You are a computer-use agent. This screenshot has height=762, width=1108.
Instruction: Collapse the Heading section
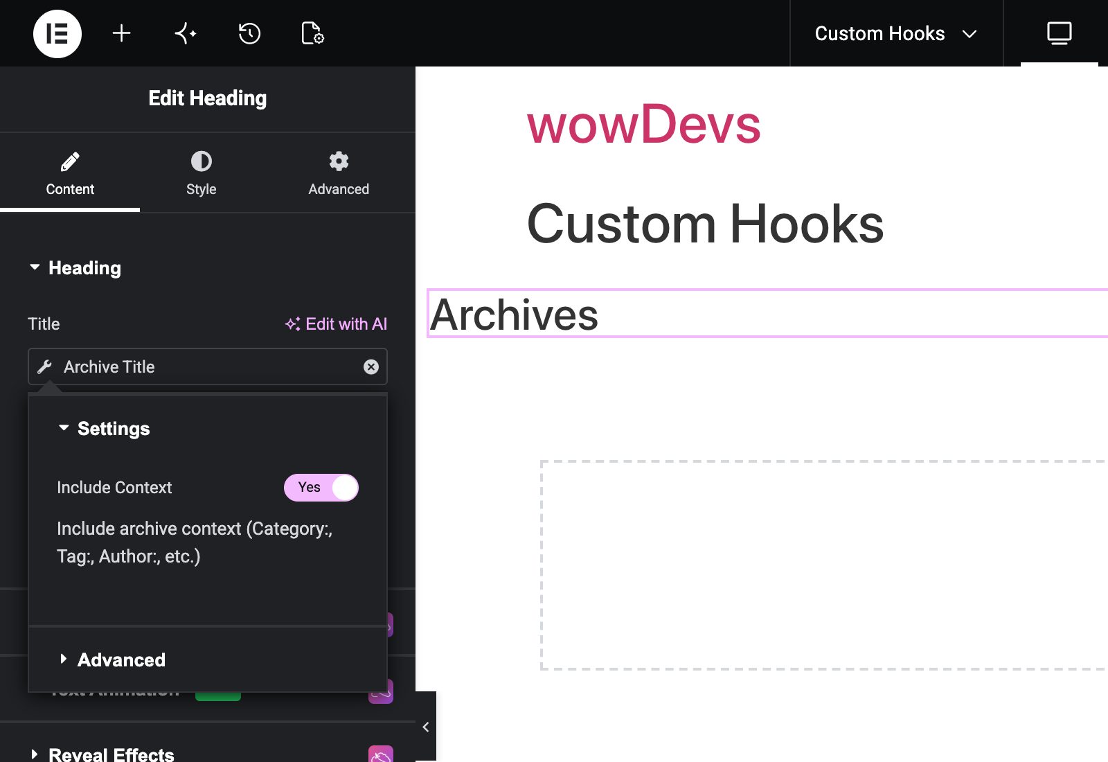coord(76,268)
